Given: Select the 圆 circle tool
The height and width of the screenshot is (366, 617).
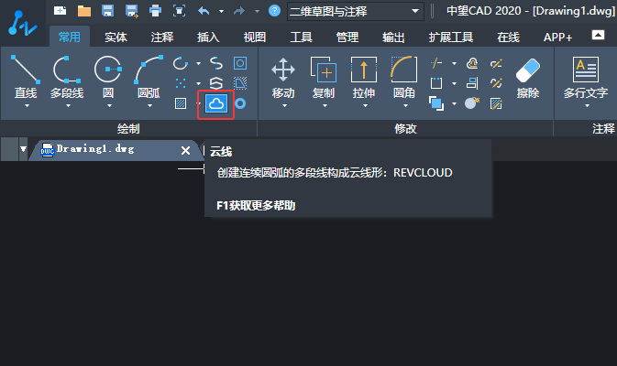Looking at the screenshot, I should point(108,77).
